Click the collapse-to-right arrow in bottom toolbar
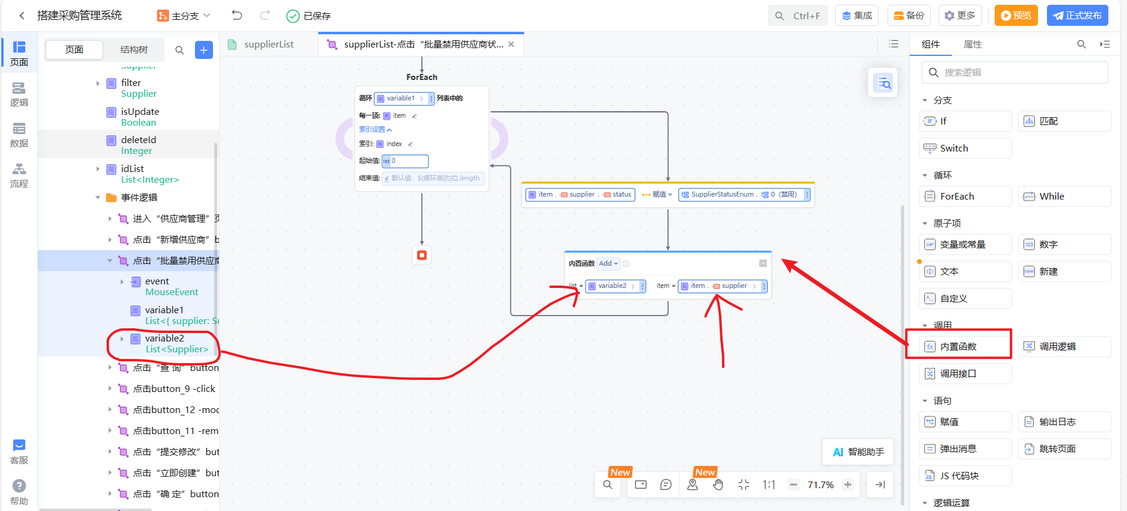Image resolution: width=1127 pixels, height=511 pixels. point(880,485)
